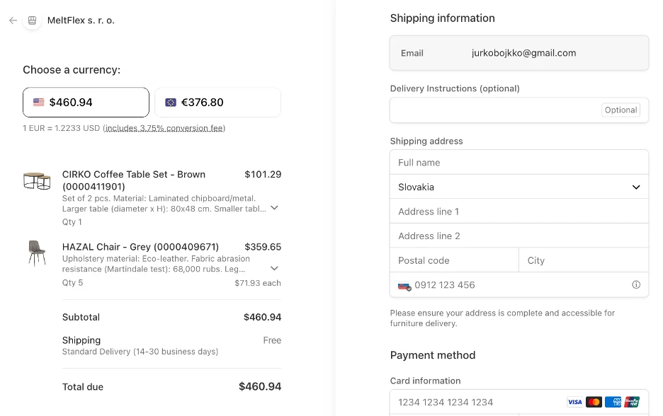Click the Mastercard logo icon
Screen dimensions: 663x416
pyautogui.click(x=594, y=402)
